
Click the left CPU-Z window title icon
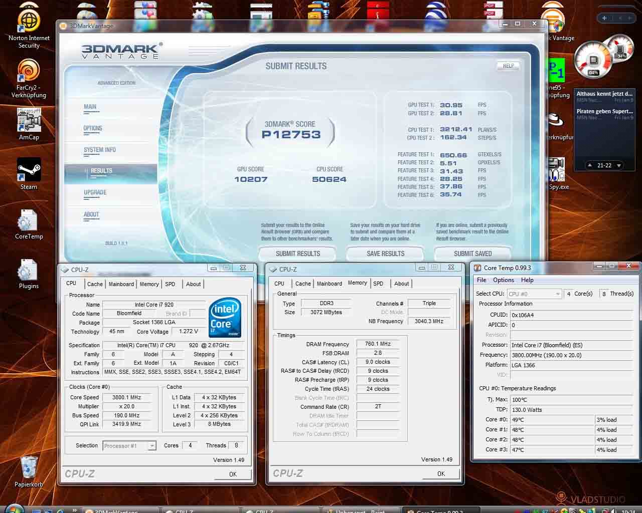point(65,270)
